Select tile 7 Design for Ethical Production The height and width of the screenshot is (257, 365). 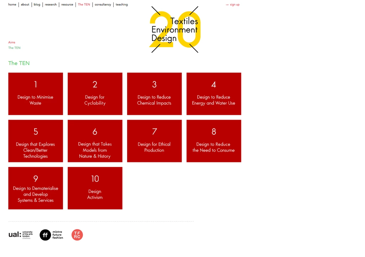tap(154, 141)
